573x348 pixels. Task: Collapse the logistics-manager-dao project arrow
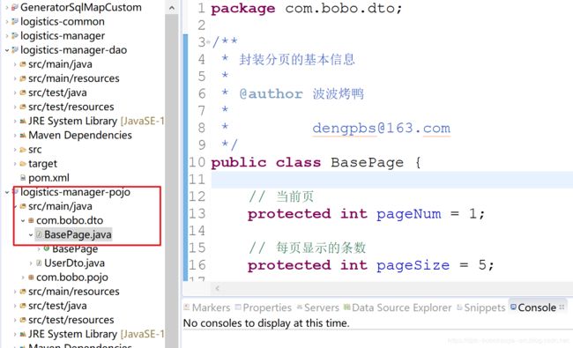7,50
